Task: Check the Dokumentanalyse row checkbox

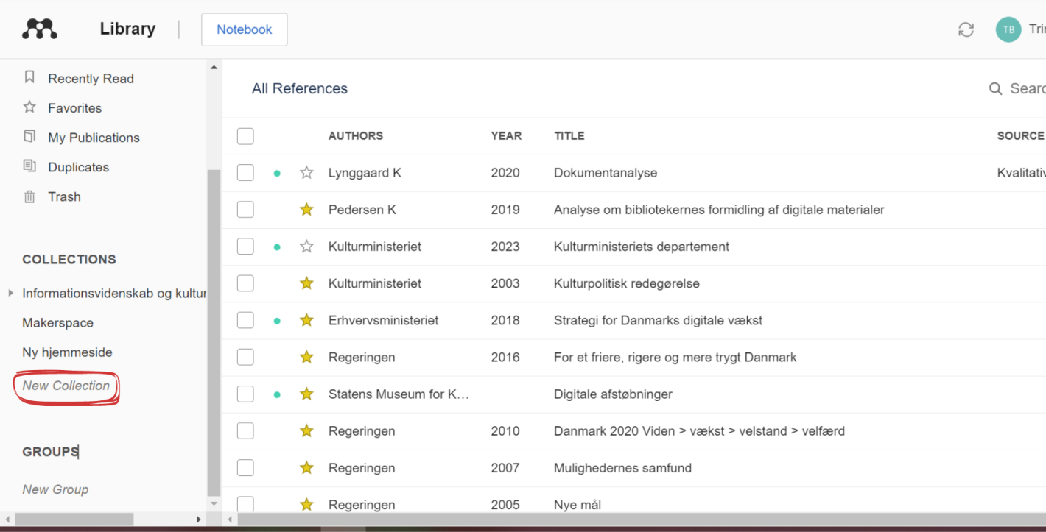Action: point(245,173)
